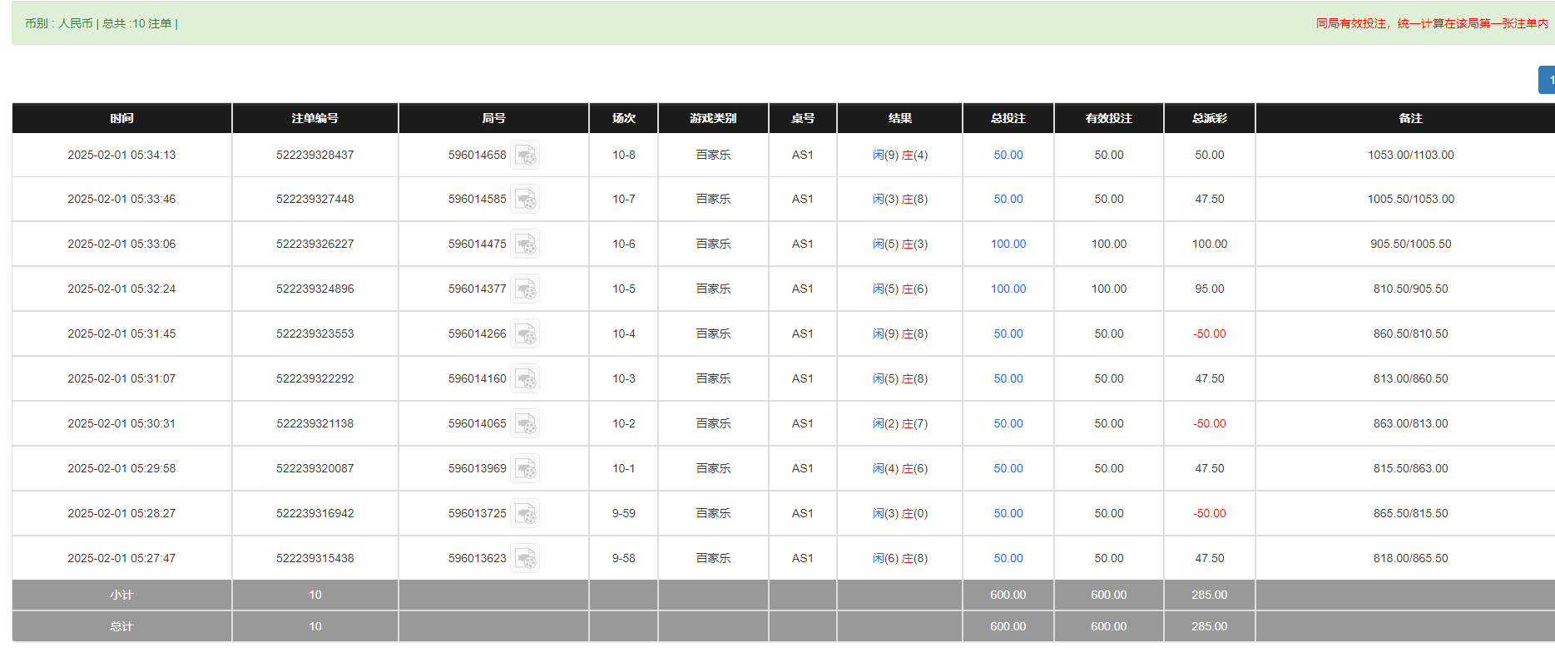Click the 时间 column header
The height and width of the screenshot is (657, 1555).
click(x=121, y=118)
